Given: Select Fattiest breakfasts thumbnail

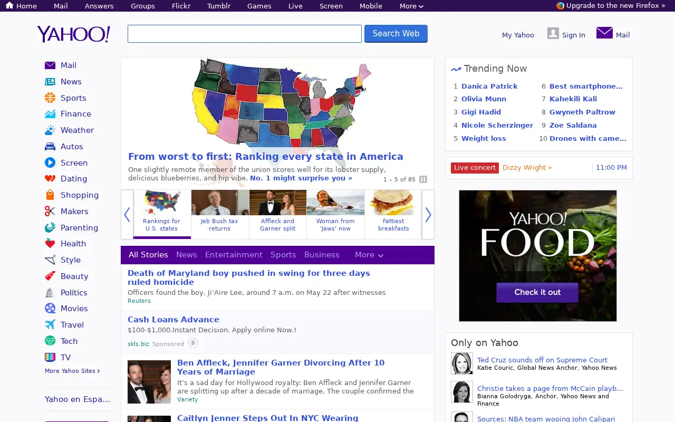Looking at the screenshot, I should (393, 214).
